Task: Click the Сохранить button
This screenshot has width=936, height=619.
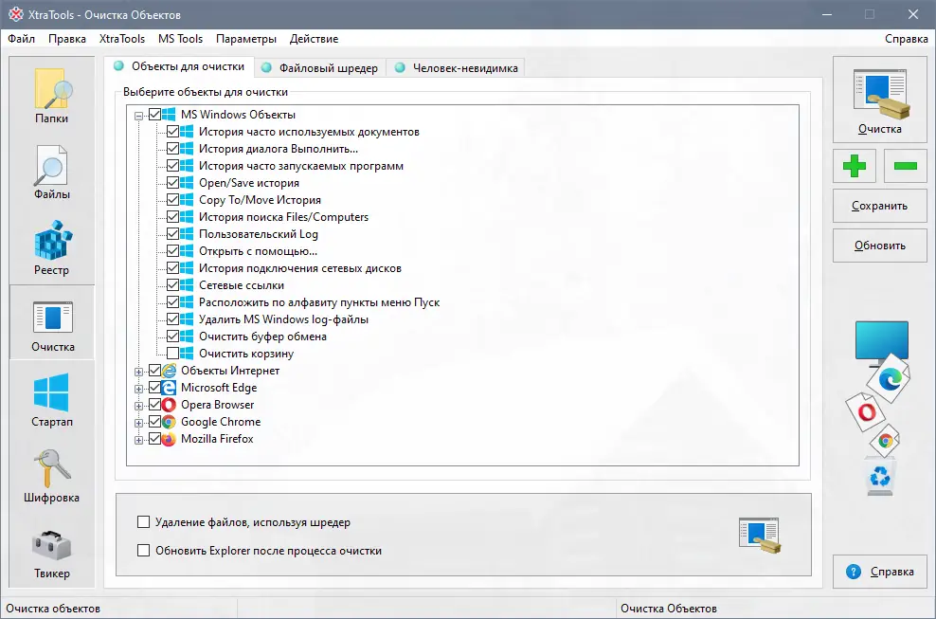Action: pyautogui.click(x=880, y=206)
